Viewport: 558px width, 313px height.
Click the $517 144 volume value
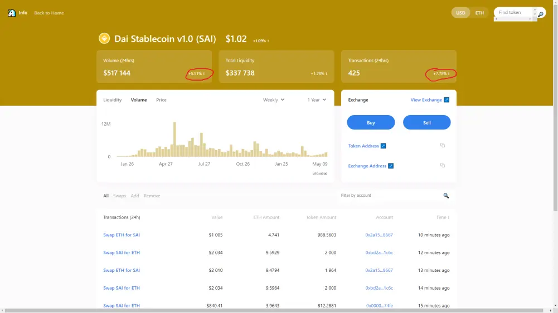[117, 73]
